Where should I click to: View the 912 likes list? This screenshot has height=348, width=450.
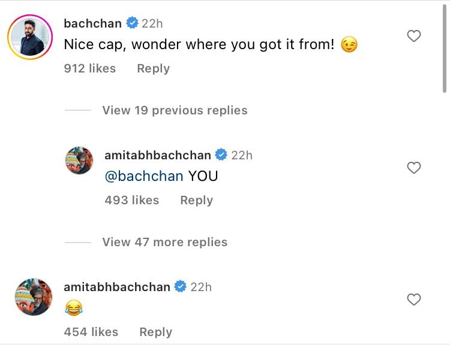point(90,68)
